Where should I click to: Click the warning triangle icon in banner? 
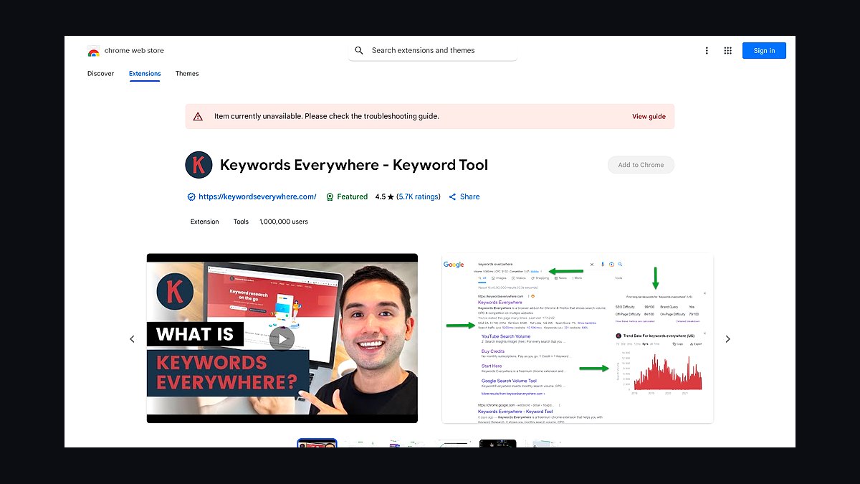point(198,116)
